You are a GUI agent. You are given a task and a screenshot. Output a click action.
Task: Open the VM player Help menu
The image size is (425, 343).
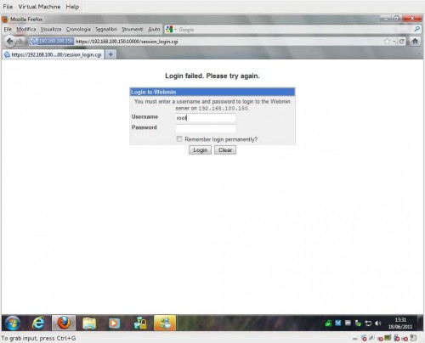[x=72, y=7]
